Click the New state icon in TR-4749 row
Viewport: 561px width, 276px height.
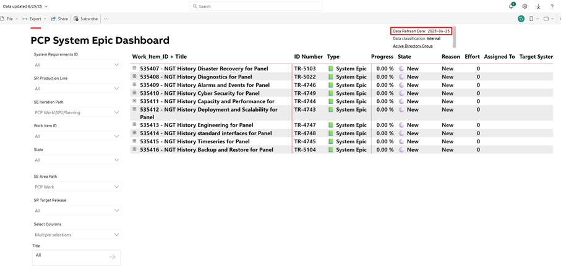(x=401, y=93)
